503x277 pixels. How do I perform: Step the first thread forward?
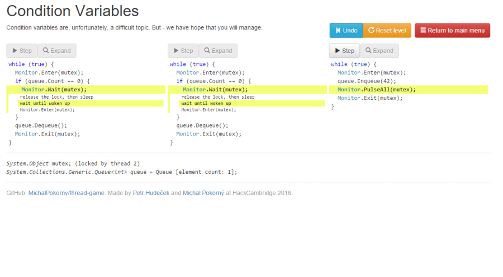22,51
